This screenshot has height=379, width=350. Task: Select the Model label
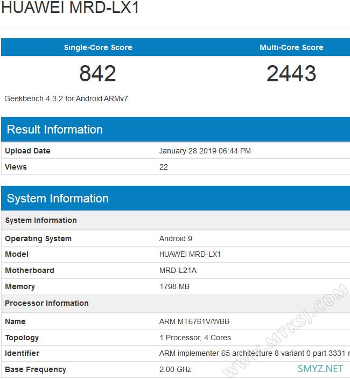pos(17,254)
